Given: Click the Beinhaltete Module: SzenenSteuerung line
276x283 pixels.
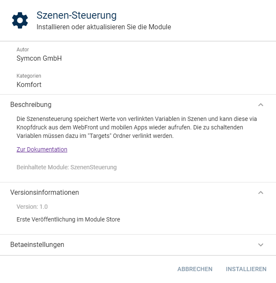Looking at the screenshot, I should coord(67,167).
